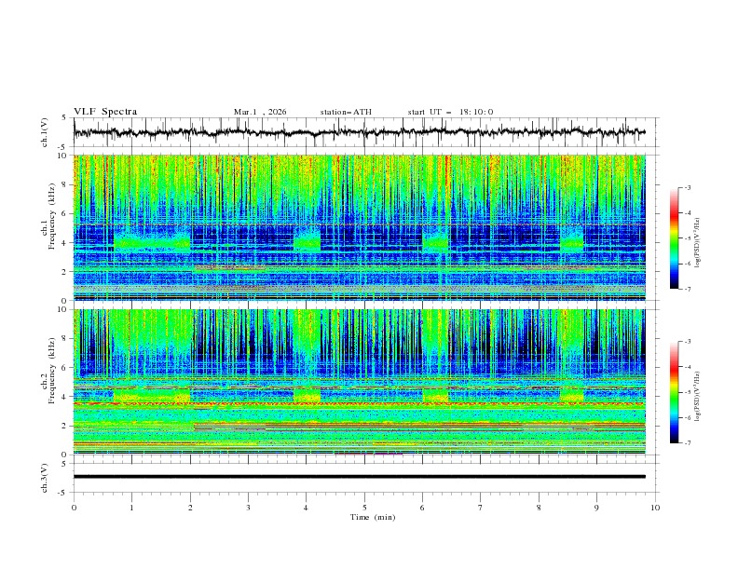
Task: Select the ch.2 colorbar "log(PSD)(V²/Hz)" label
Action: pos(698,396)
